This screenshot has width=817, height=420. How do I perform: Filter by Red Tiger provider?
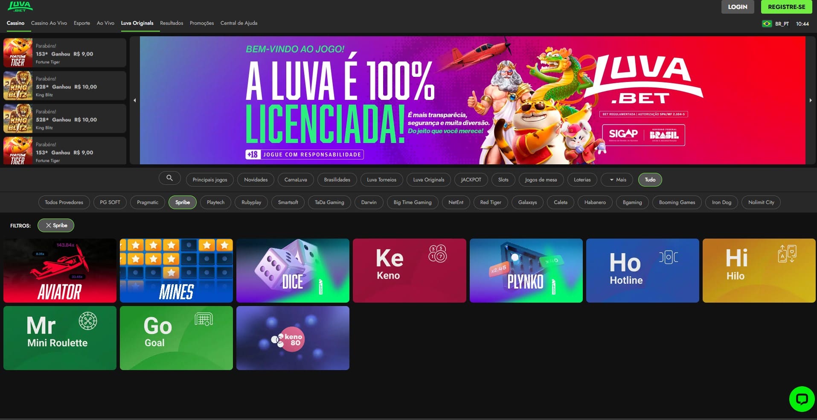(491, 202)
